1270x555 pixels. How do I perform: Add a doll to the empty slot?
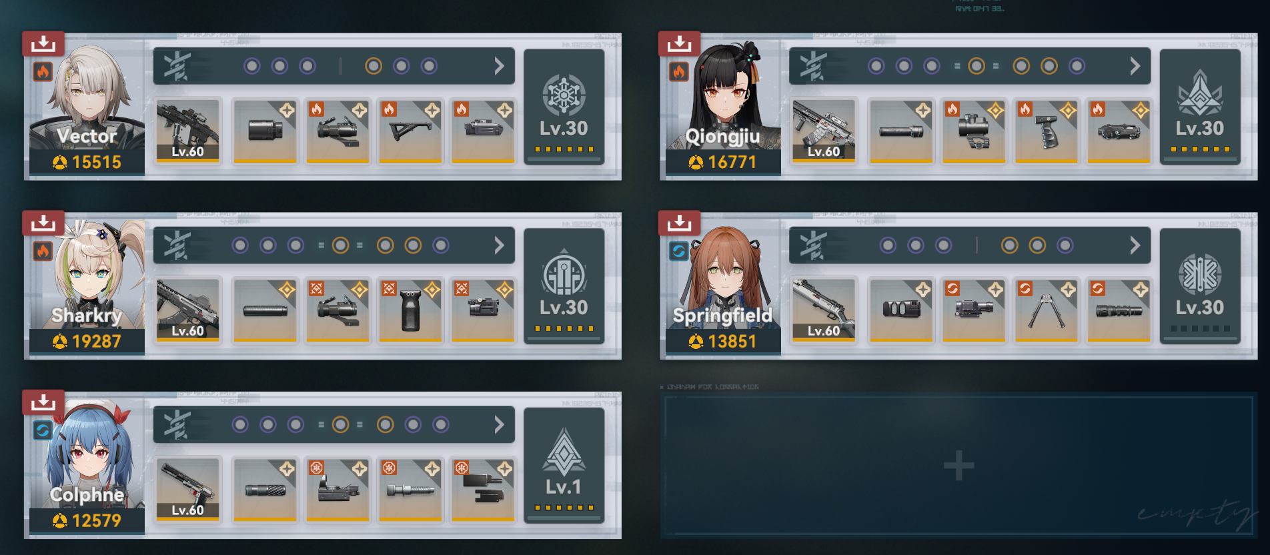959,465
